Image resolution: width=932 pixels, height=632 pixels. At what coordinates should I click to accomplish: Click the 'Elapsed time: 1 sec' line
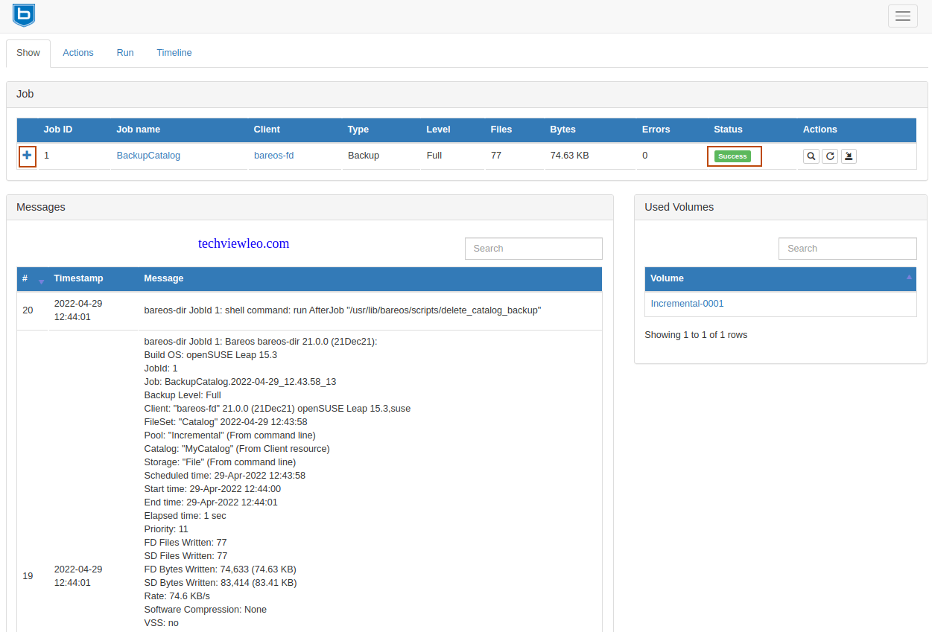pyautogui.click(x=185, y=516)
